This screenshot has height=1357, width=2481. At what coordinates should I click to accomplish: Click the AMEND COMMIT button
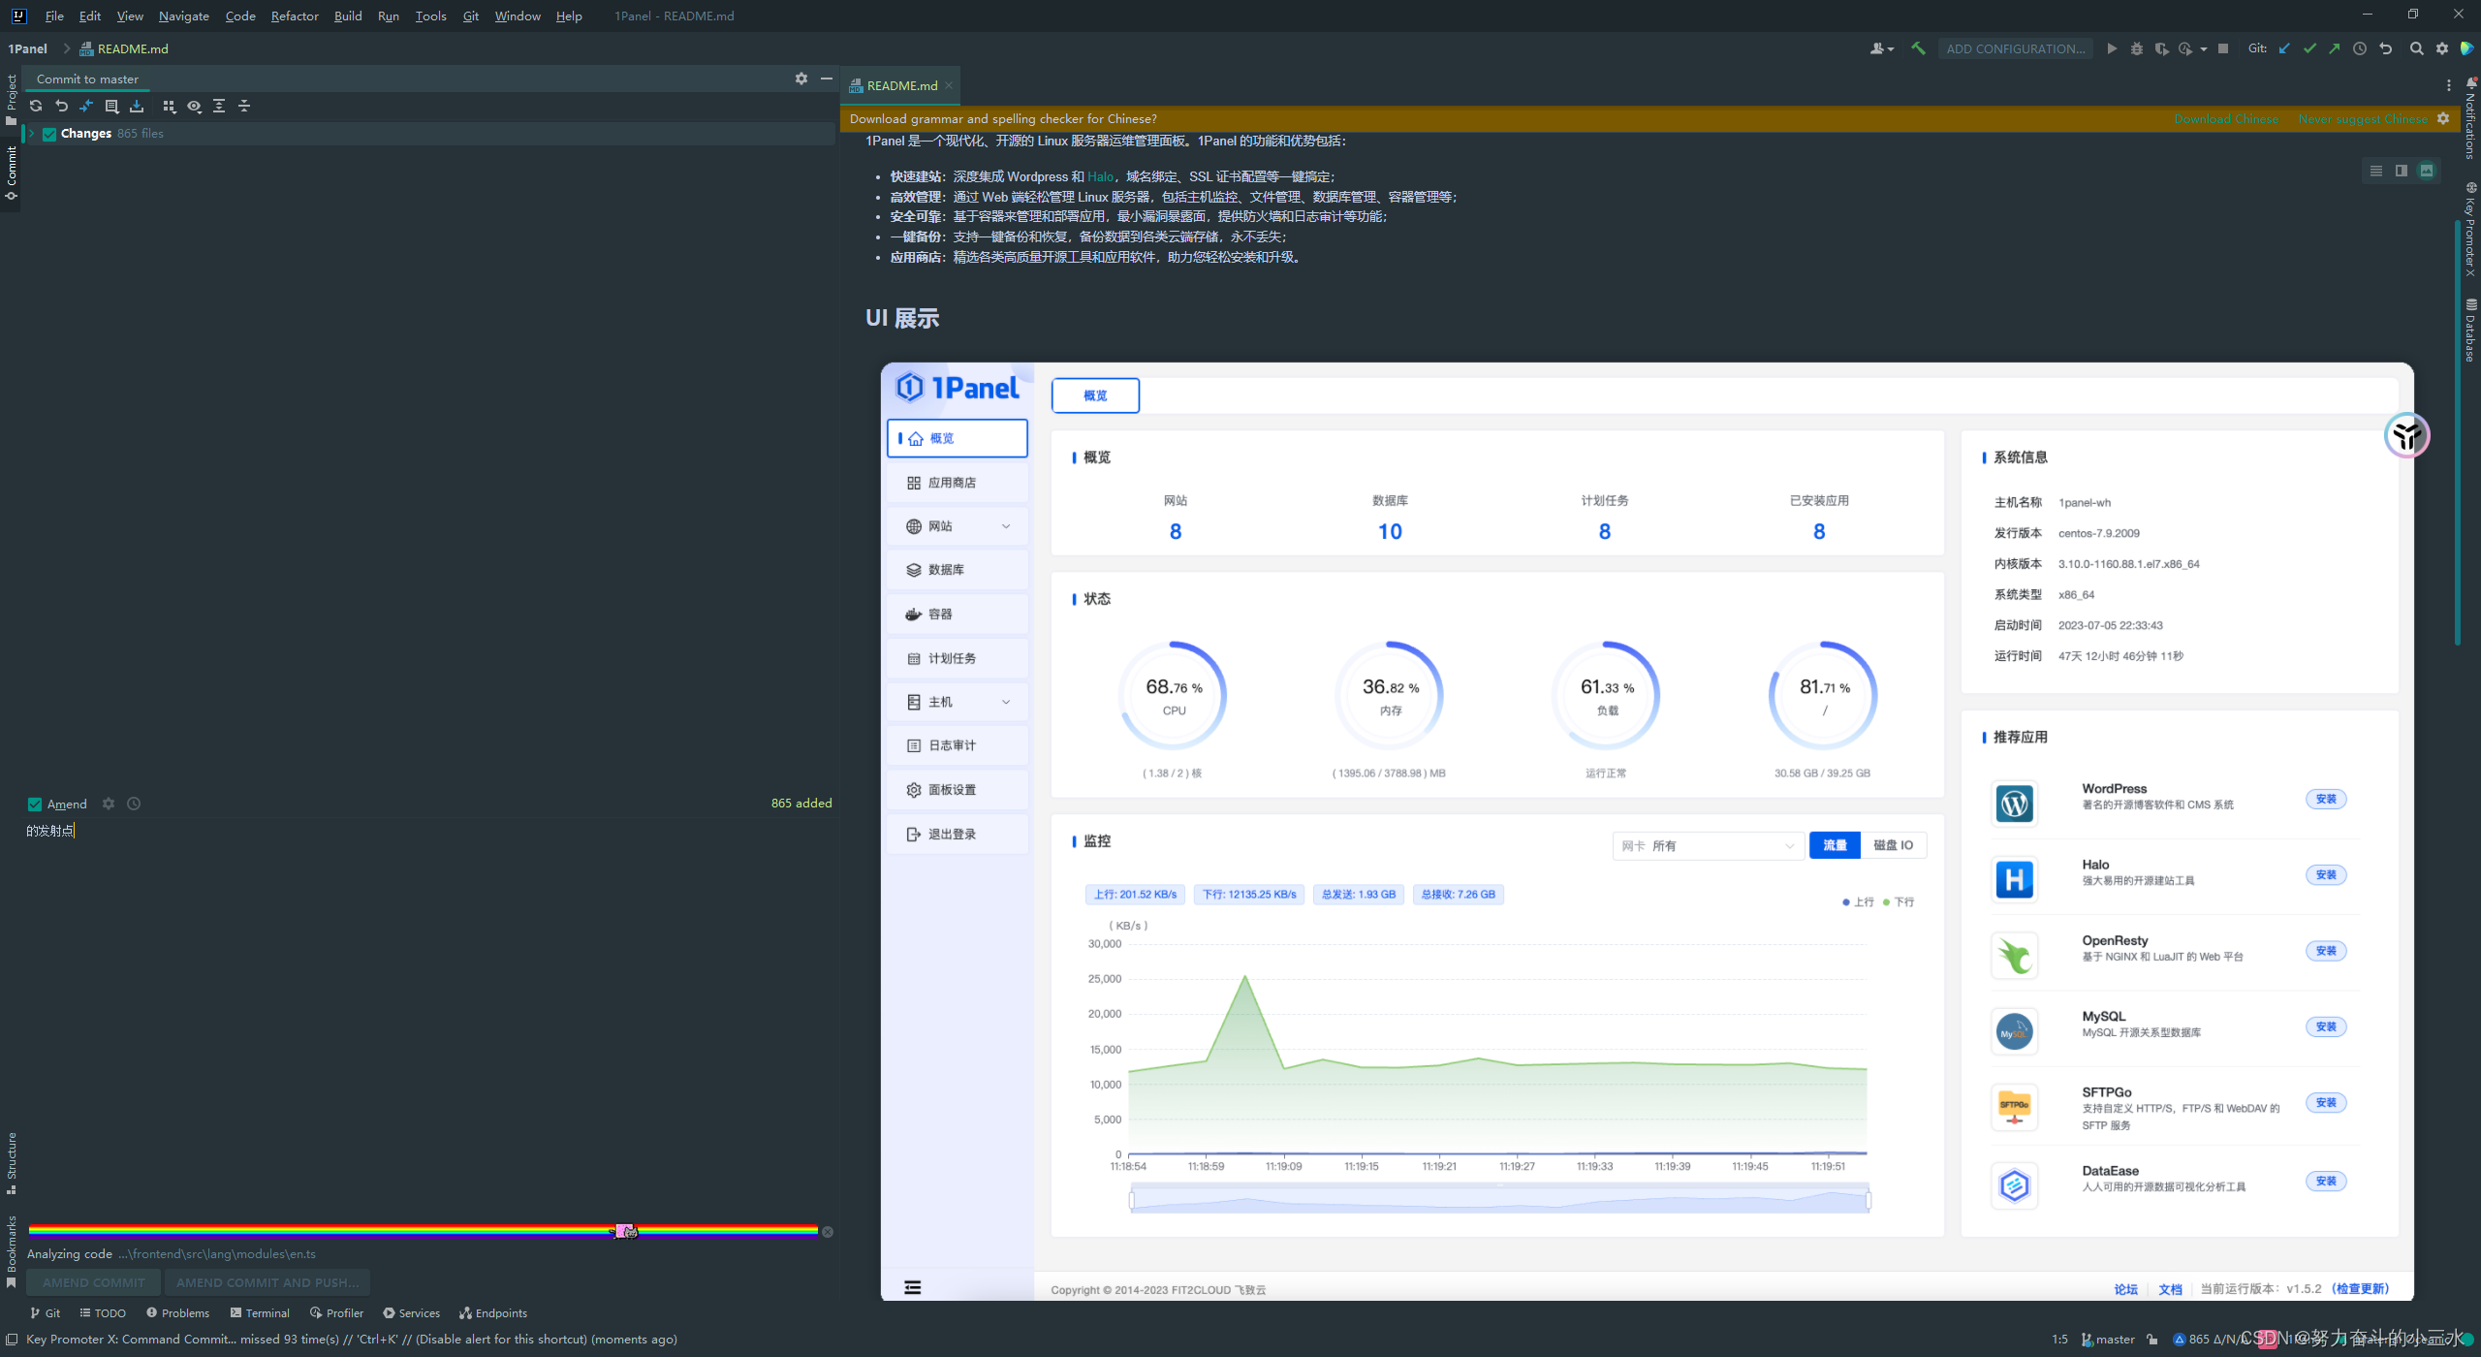pos(93,1281)
